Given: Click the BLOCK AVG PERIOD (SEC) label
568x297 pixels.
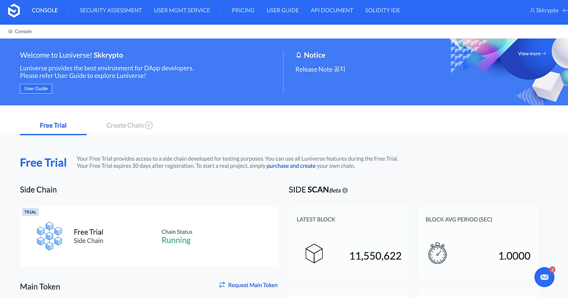Looking at the screenshot, I should 459,220.
